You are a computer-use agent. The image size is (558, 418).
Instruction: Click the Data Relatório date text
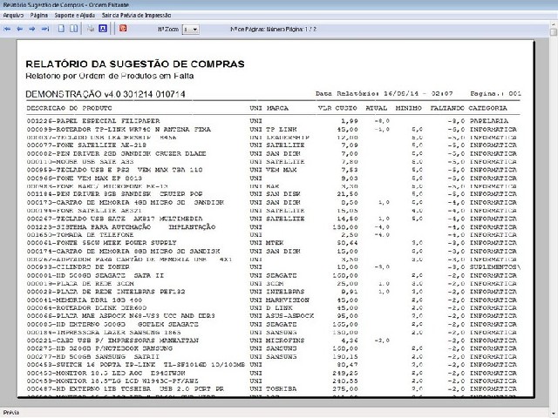pos(384,94)
